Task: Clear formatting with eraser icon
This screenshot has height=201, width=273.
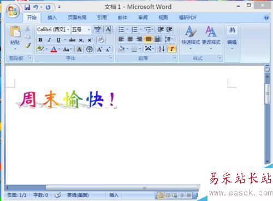Action: [x=100, y=40]
